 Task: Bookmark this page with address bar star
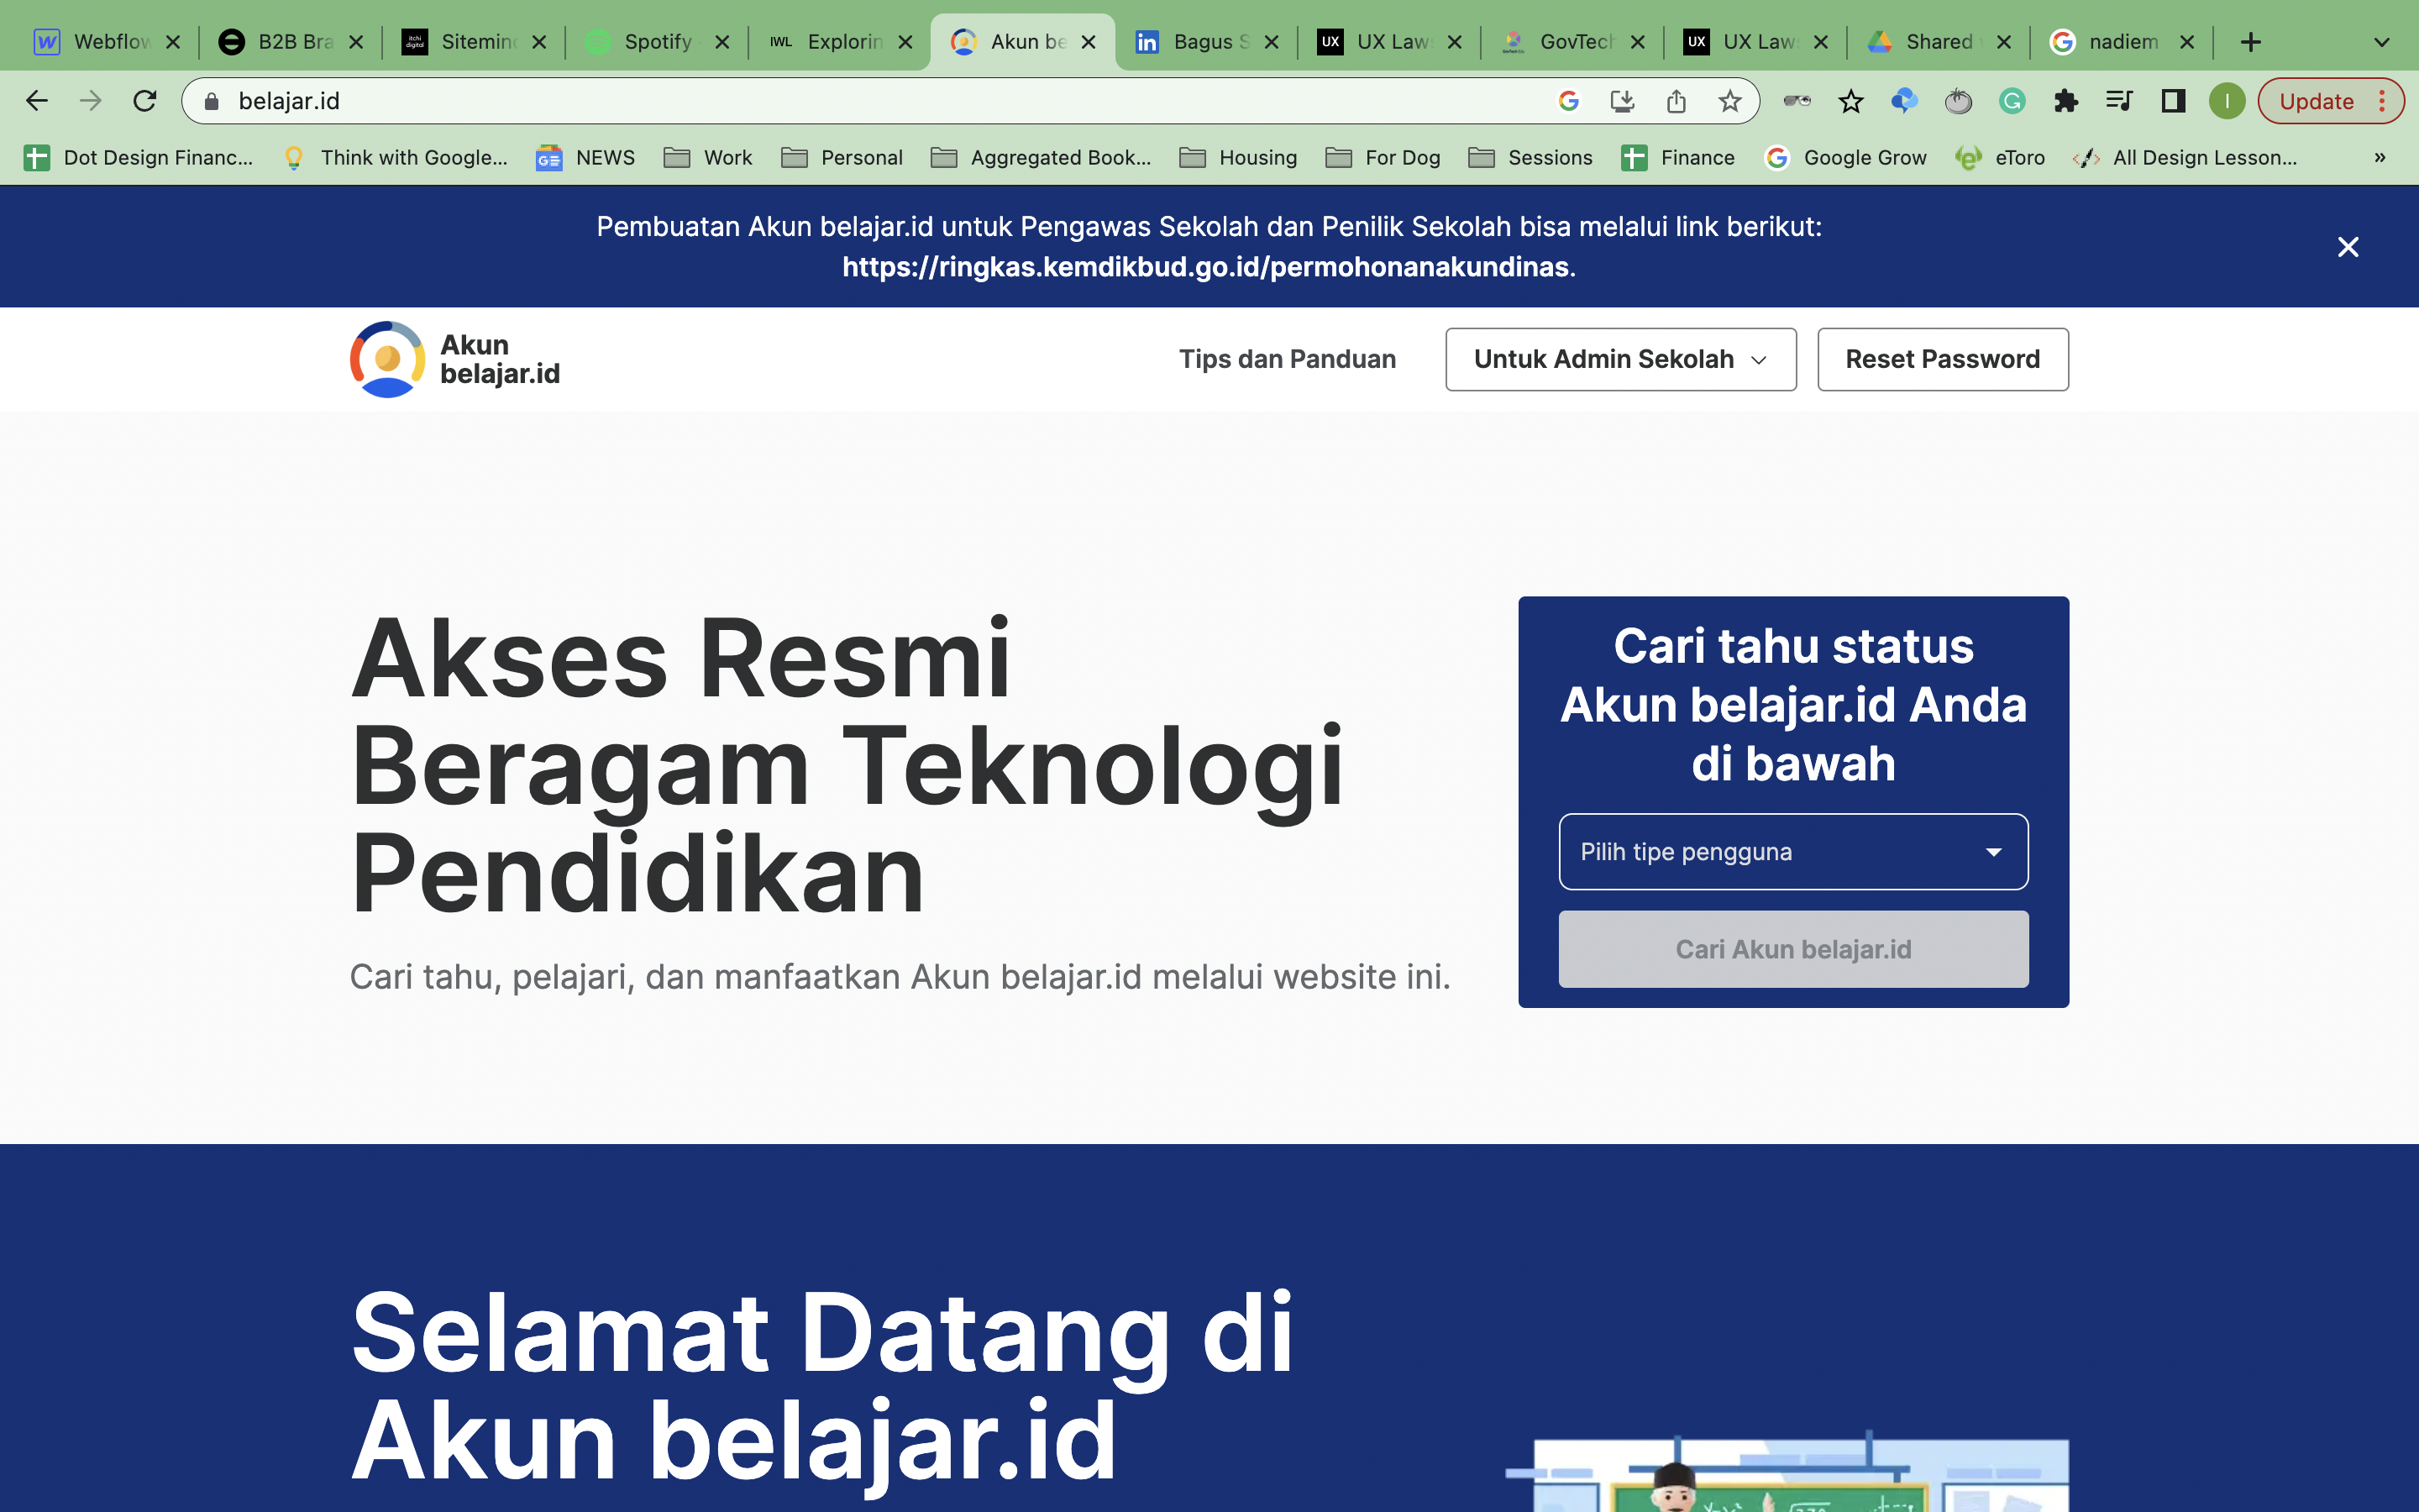[1730, 101]
